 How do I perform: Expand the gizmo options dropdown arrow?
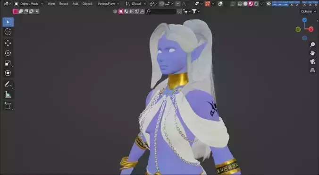(x=213, y=4)
